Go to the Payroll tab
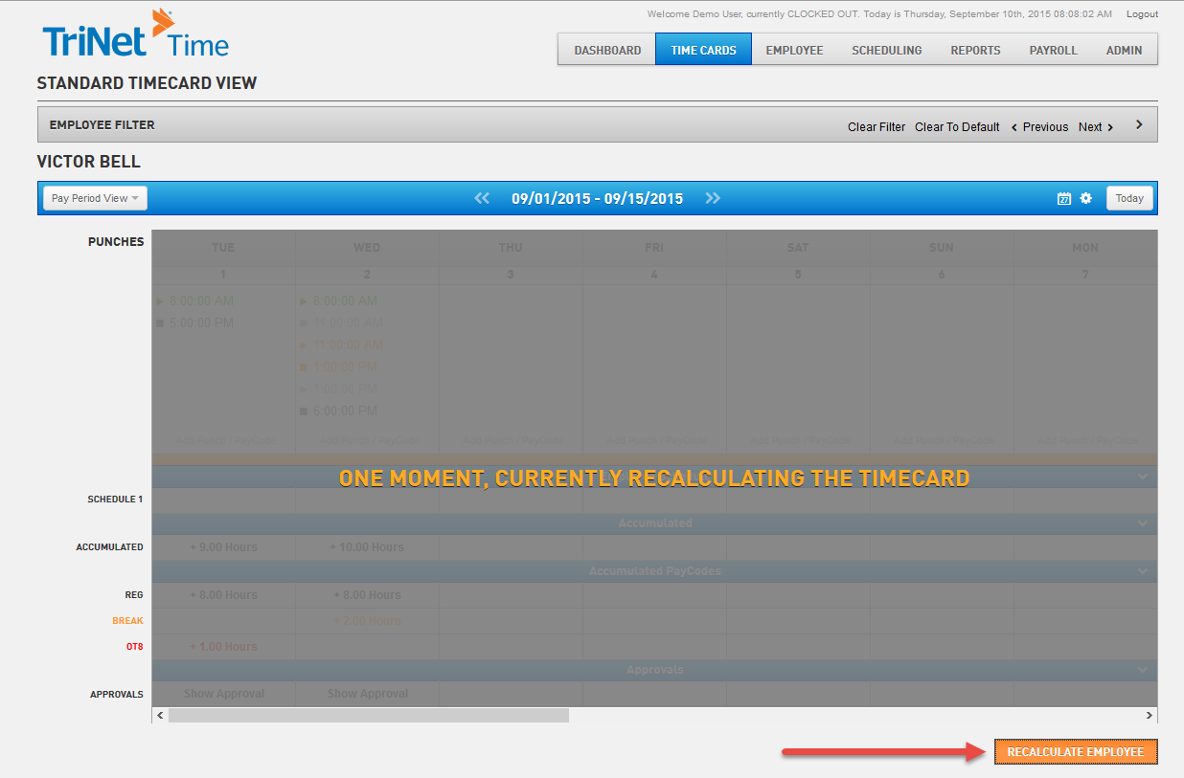 click(1054, 50)
